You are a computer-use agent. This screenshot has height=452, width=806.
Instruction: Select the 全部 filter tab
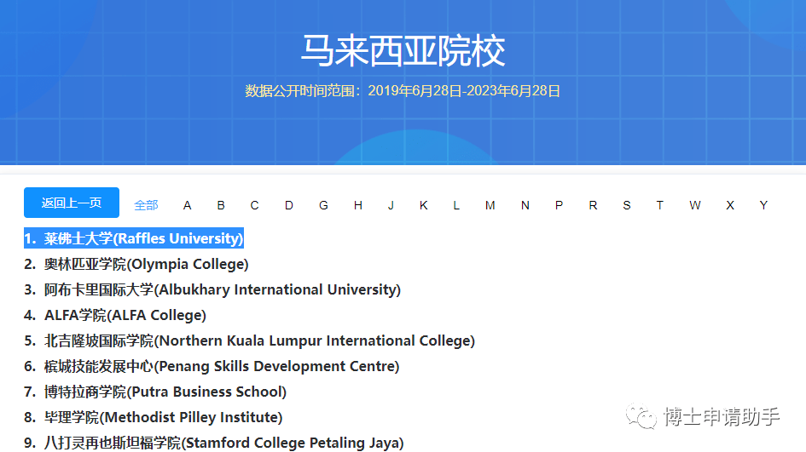[146, 205]
